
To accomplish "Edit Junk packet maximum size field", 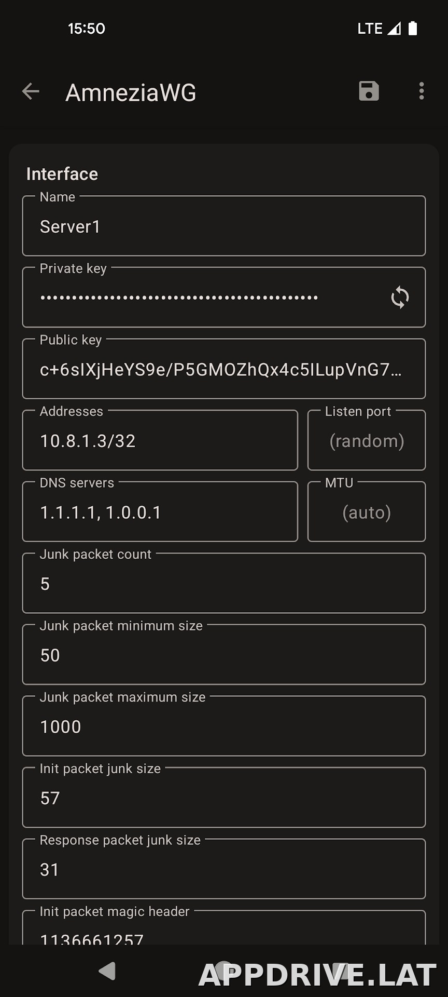I will [x=224, y=726].
